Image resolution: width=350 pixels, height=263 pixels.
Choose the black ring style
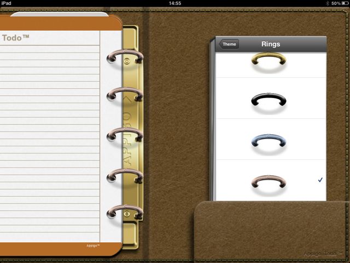[271, 99]
